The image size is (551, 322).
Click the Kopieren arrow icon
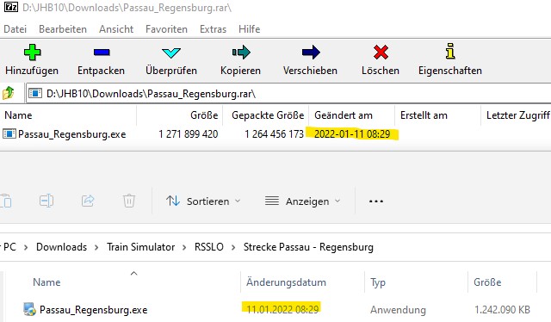tap(241, 53)
